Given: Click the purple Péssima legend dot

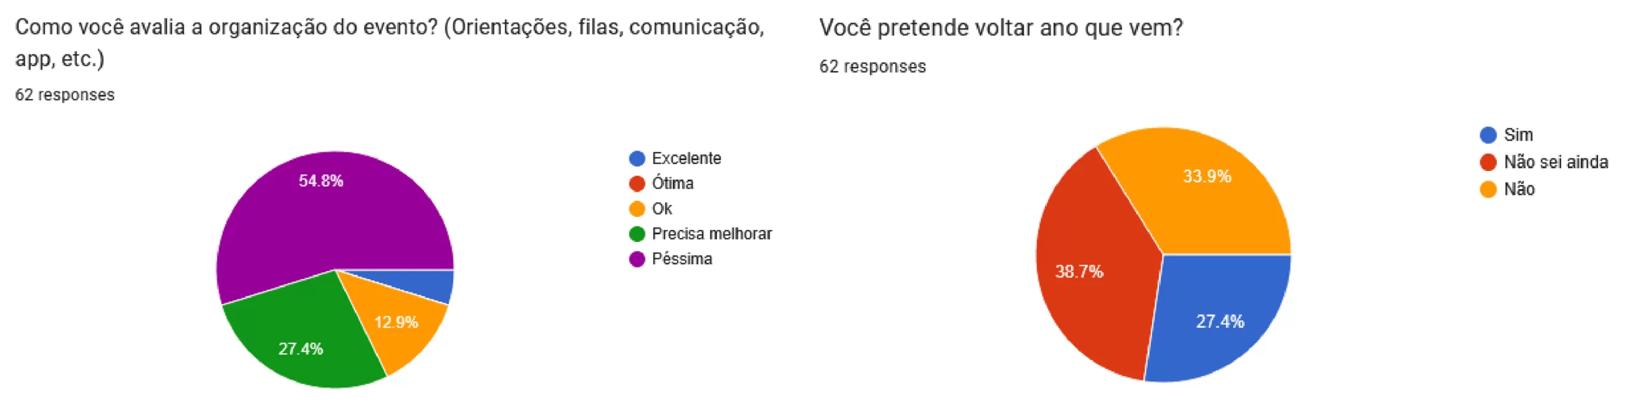Looking at the screenshot, I should point(636,259).
